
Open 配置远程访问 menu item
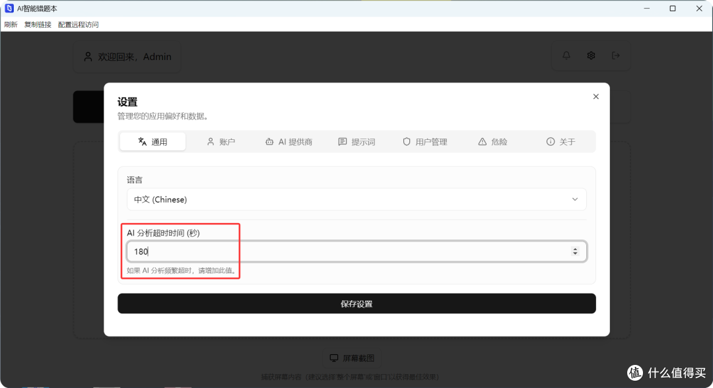pyautogui.click(x=78, y=24)
